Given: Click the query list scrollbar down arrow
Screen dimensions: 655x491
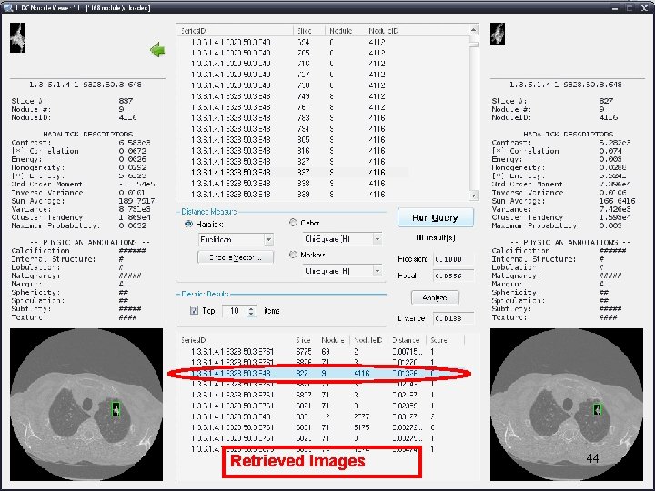Looking at the screenshot, I should tap(473, 195).
